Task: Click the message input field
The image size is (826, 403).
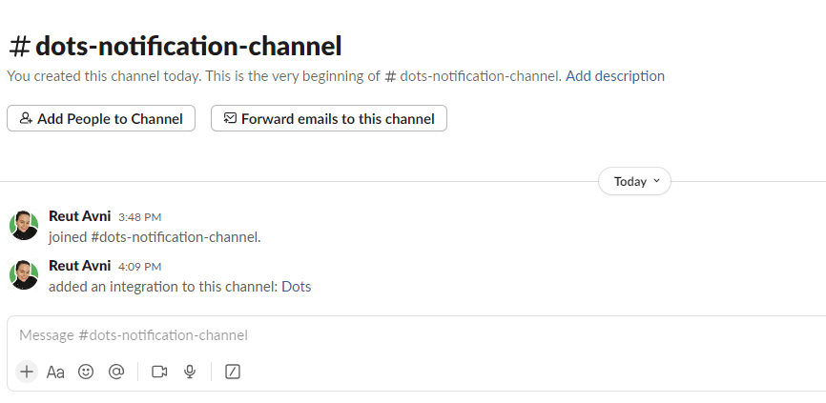Action: (x=416, y=335)
